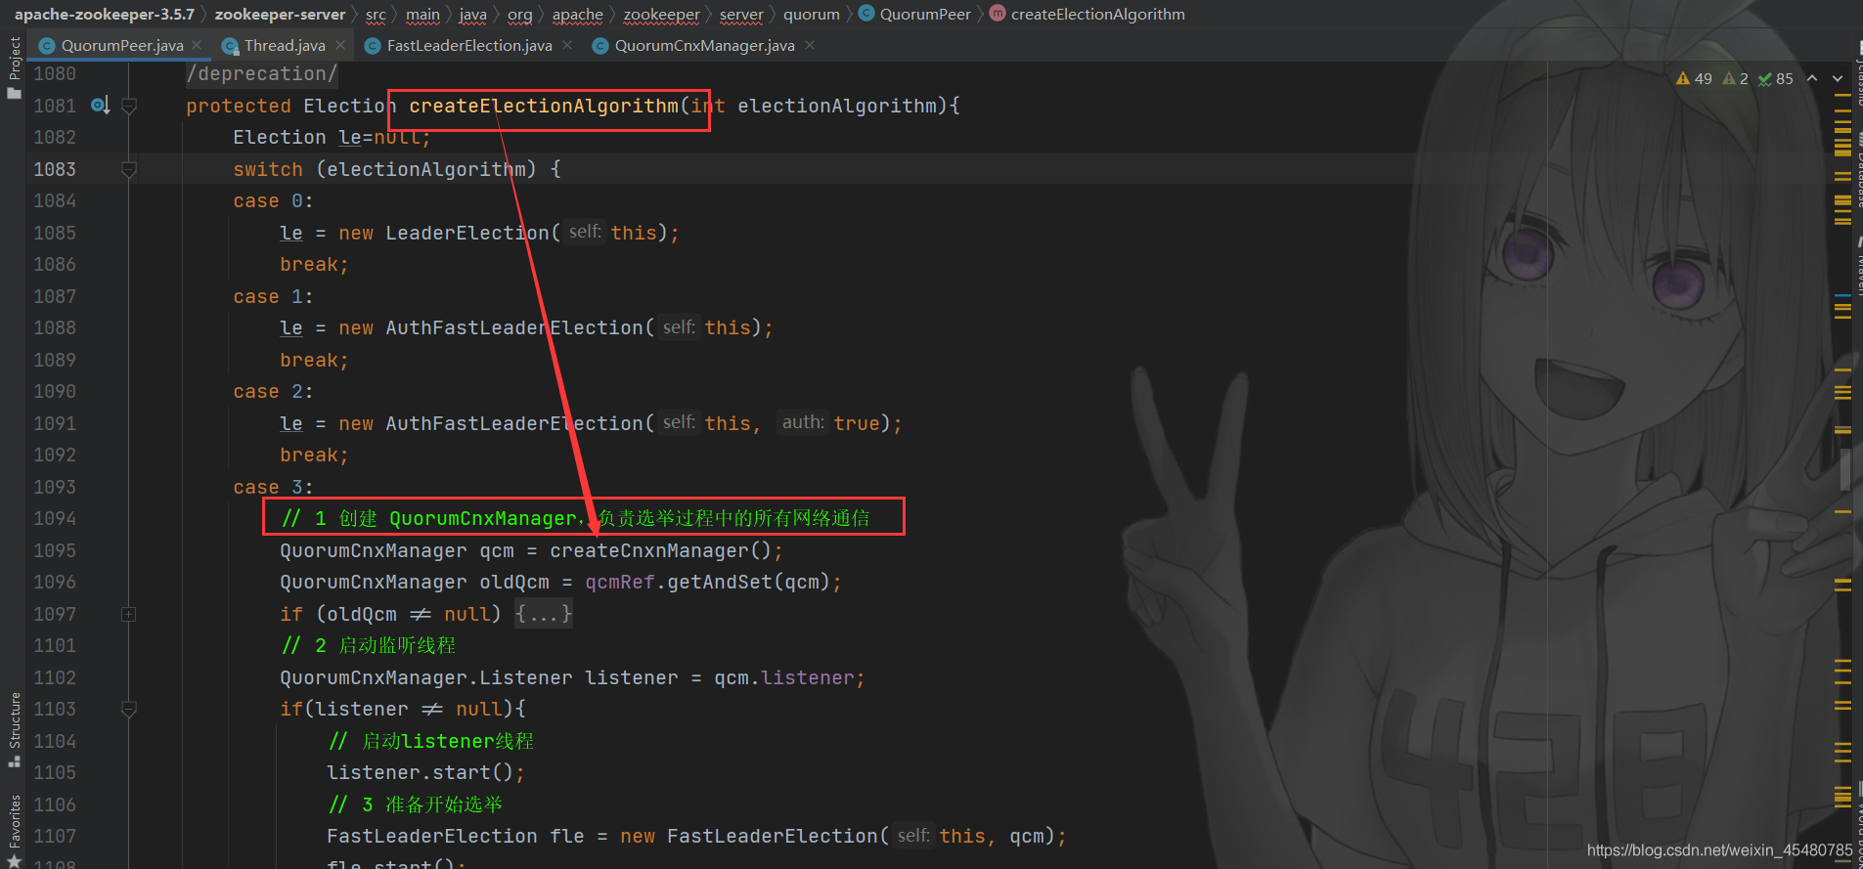Click the createElectionAlgorithm method name in code
Image resolution: width=1863 pixels, height=869 pixels.
click(544, 106)
